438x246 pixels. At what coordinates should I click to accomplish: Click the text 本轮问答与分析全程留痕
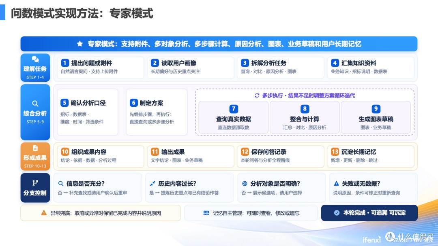[x=265, y=161]
